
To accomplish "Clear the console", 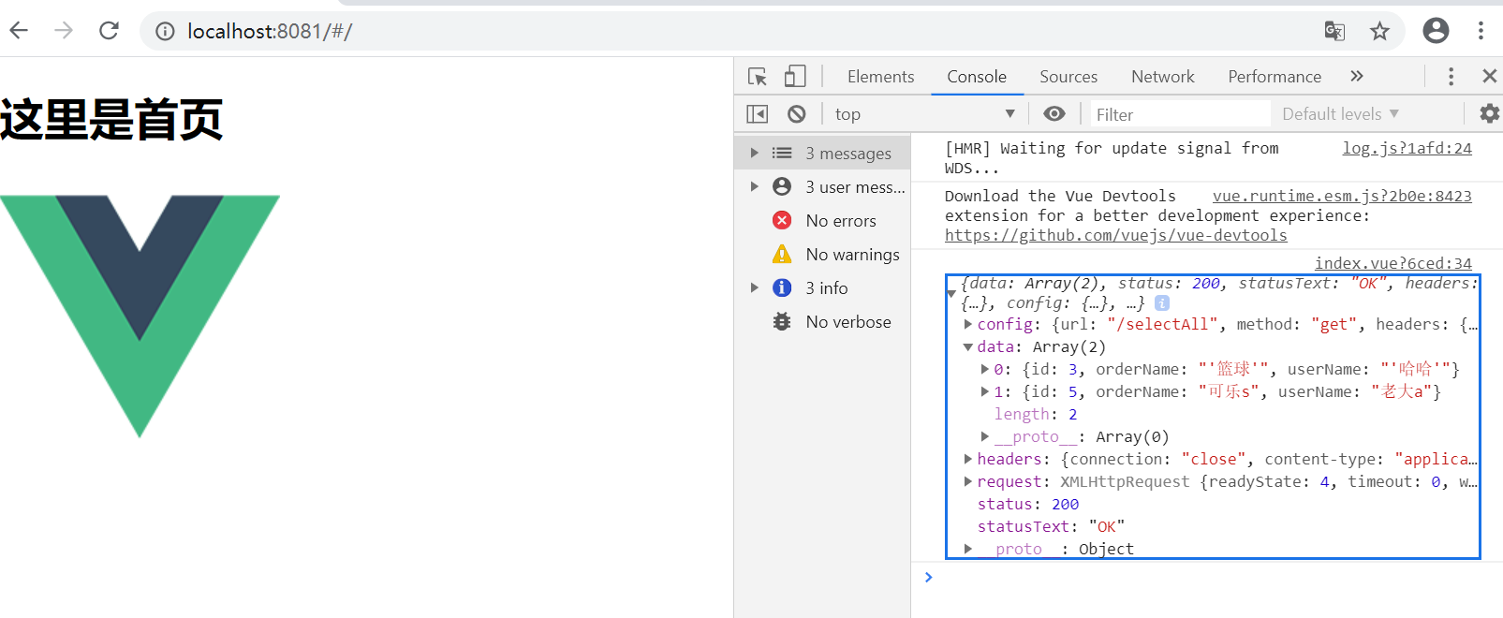I will [797, 113].
